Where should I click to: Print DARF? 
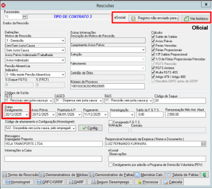click(76, 182)
